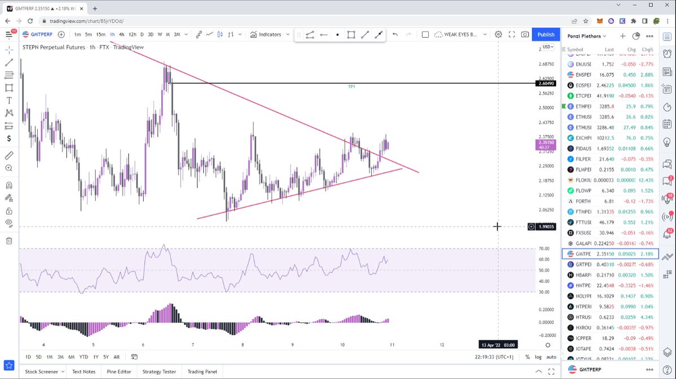The image size is (676, 379).
Task: Set date range to YTD
Action: pyautogui.click(x=83, y=357)
